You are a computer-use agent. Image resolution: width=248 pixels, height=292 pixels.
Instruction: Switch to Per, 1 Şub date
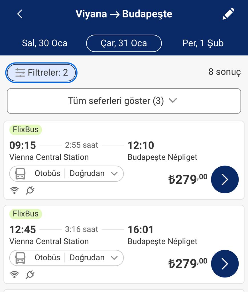203,43
